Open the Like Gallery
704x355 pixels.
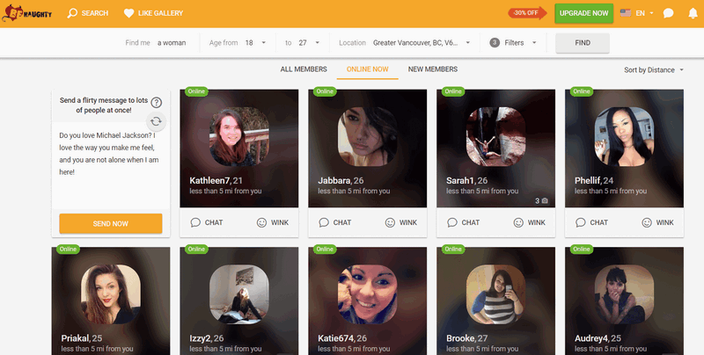coord(153,13)
